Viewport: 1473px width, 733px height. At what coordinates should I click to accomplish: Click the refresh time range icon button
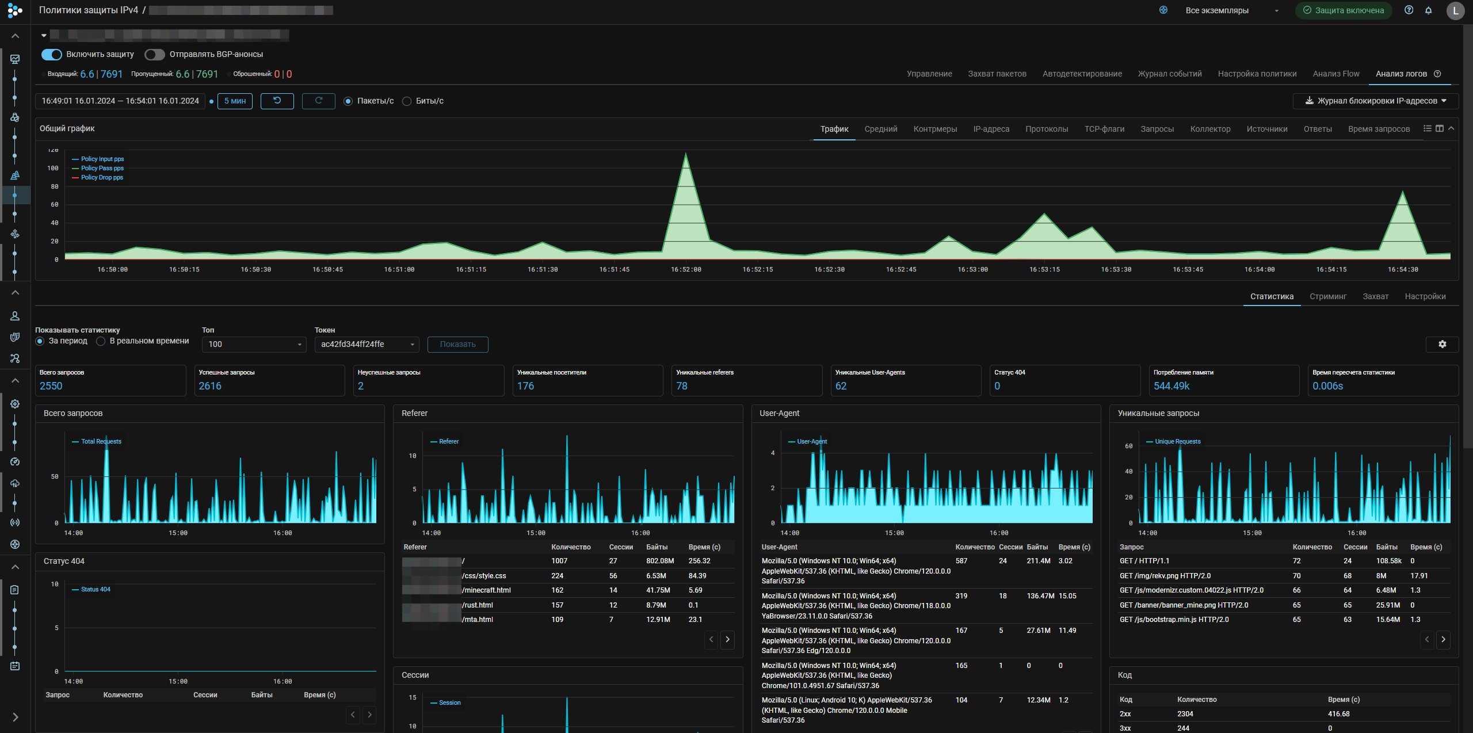point(318,101)
